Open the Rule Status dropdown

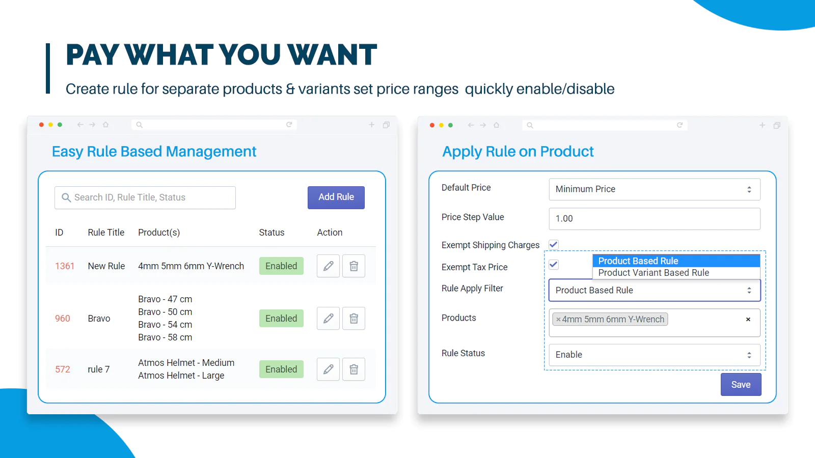[655, 355]
